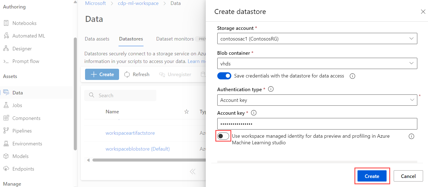Click the sidebar vertical scrollbar
This screenshot has height=187, width=428.
[x=75, y=94]
